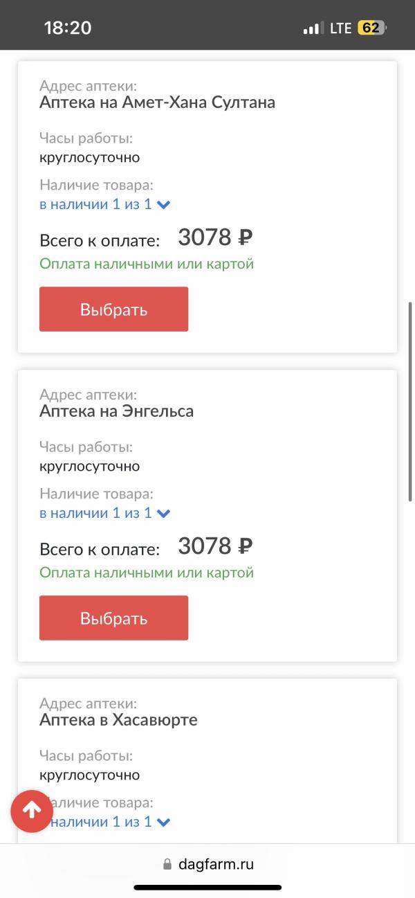Open 'в наличии 1 из 1' for Энгельса
Screen dimensions: 415x898
(95, 513)
